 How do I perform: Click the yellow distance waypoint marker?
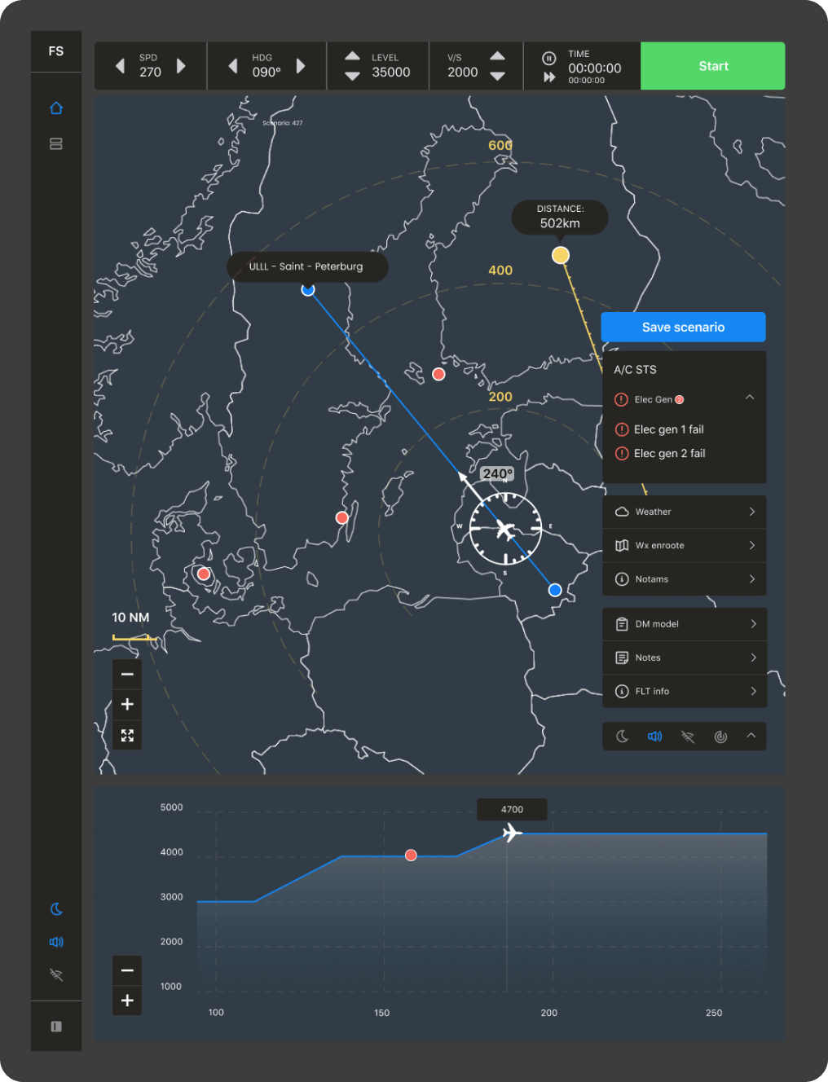click(561, 255)
